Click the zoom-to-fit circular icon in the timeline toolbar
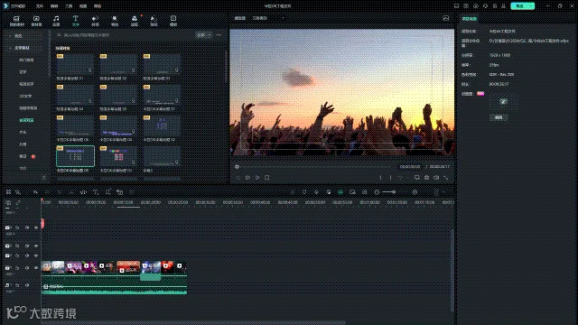Viewport: 578px width, 325px height. pyautogui.click(x=415, y=192)
